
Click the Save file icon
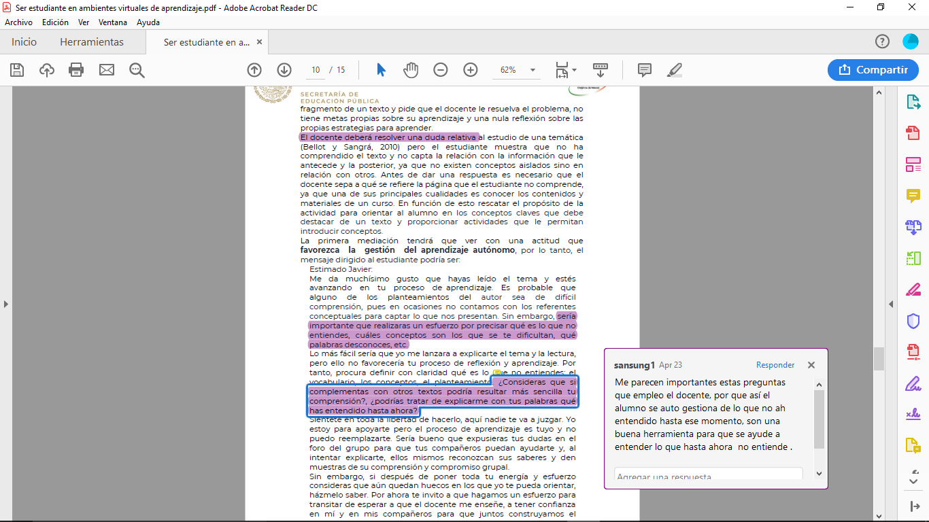coord(17,70)
